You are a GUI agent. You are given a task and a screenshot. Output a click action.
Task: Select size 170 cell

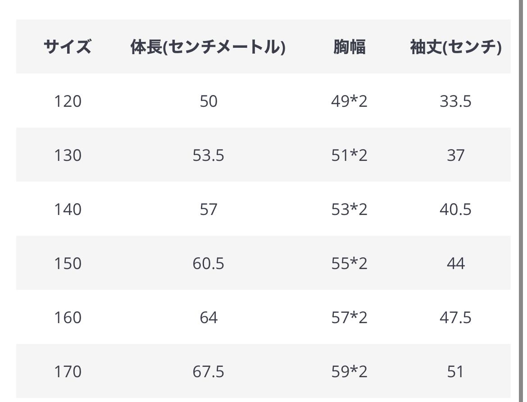pyautogui.click(x=68, y=371)
